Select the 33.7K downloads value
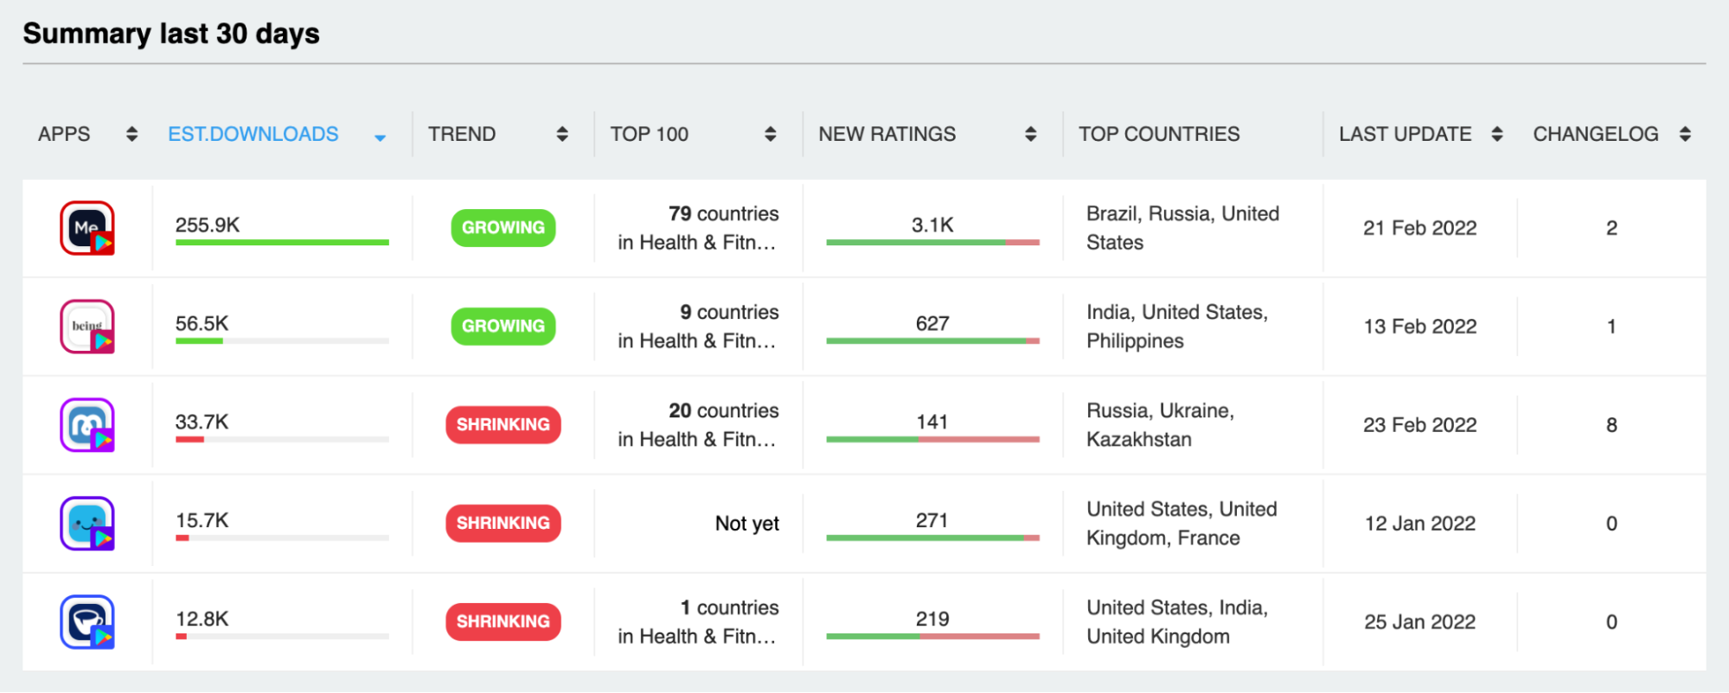 [202, 422]
